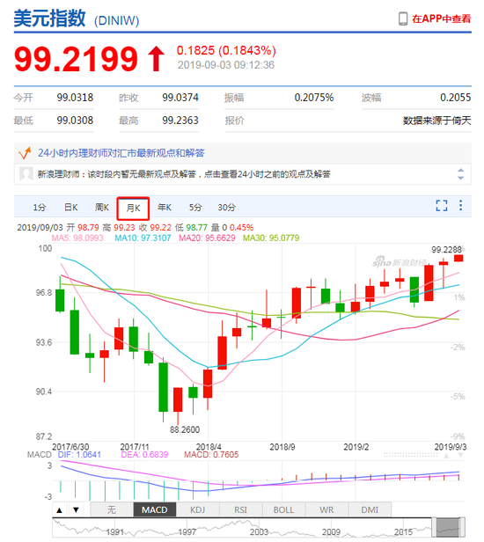The image size is (484, 542).
Task: Select the MACD indicator button
Action: (155, 509)
